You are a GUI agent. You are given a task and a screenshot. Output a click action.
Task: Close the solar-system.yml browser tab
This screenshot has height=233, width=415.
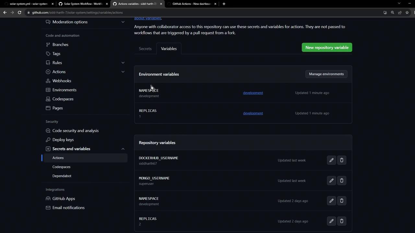point(53,4)
